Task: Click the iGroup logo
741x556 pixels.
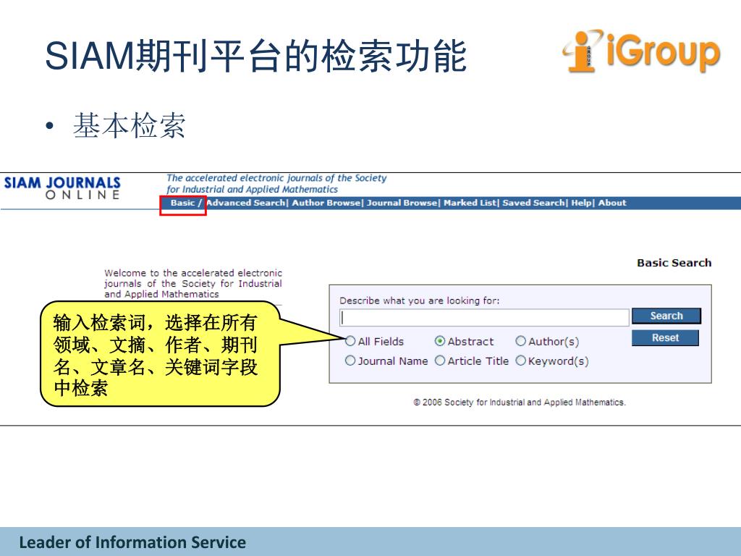Action: [641, 51]
